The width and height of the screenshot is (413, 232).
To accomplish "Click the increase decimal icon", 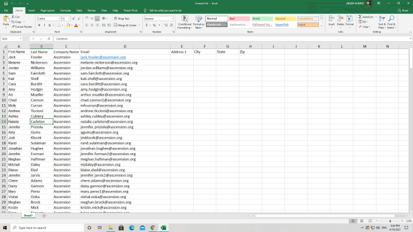I will pyautogui.click(x=166, y=25).
